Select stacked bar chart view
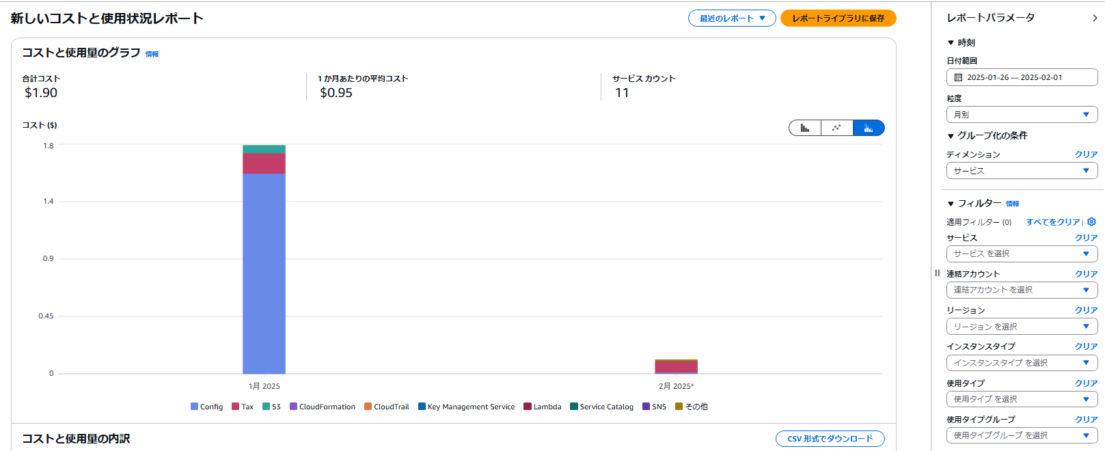 (869, 128)
